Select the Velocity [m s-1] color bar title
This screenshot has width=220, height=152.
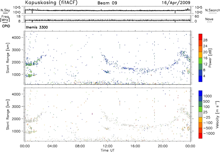pyautogui.click(x=217, y=114)
